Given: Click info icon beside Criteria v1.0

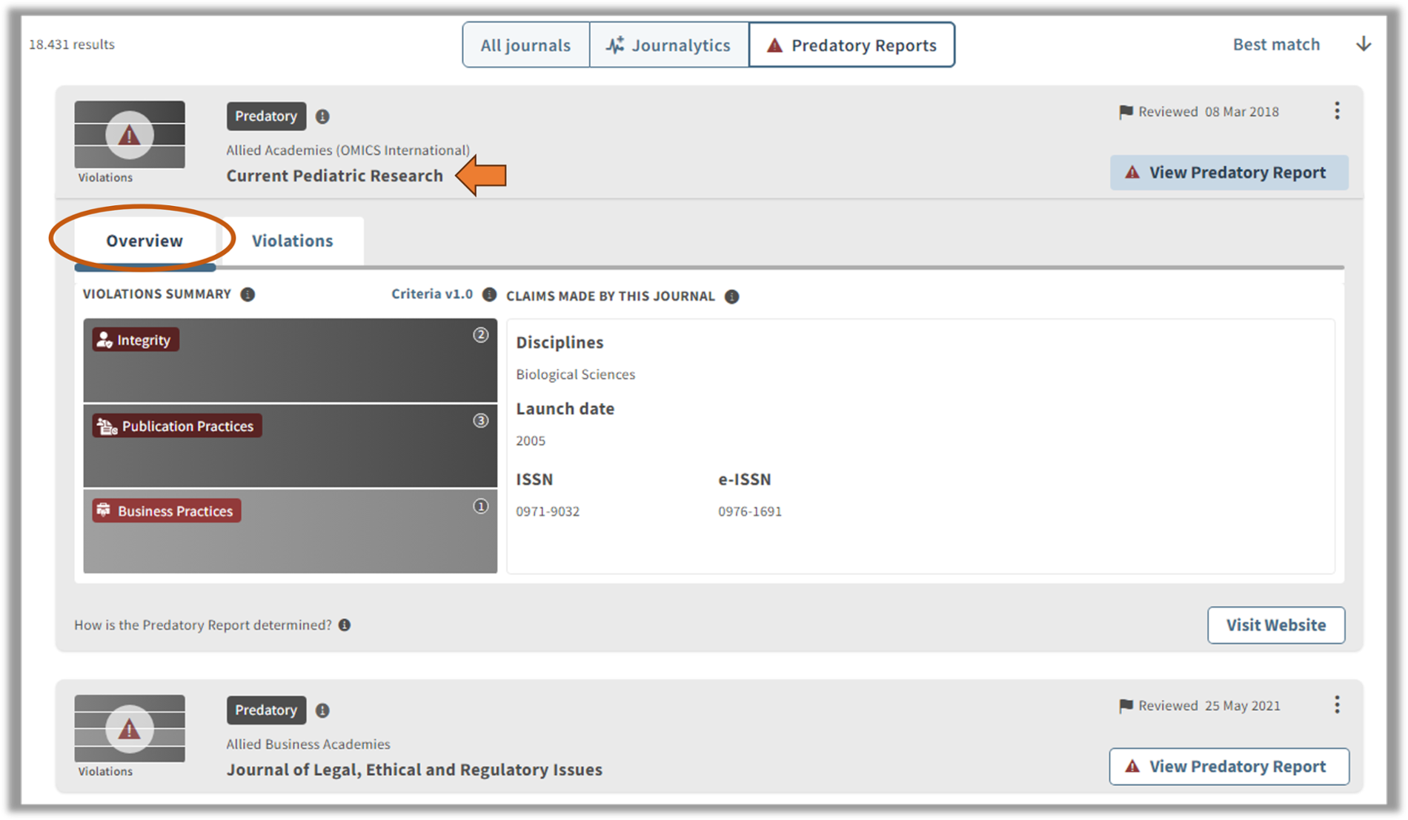Looking at the screenshot, I should tap(489, 295).
